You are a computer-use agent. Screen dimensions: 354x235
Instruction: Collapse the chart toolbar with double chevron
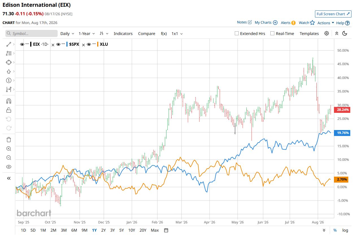tap(336, 33)
